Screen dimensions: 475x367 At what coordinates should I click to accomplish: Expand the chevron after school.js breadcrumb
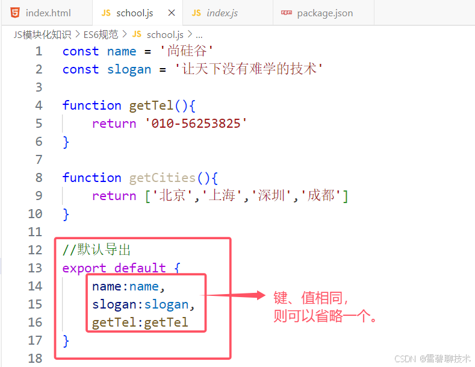click(x=190, y=34)
